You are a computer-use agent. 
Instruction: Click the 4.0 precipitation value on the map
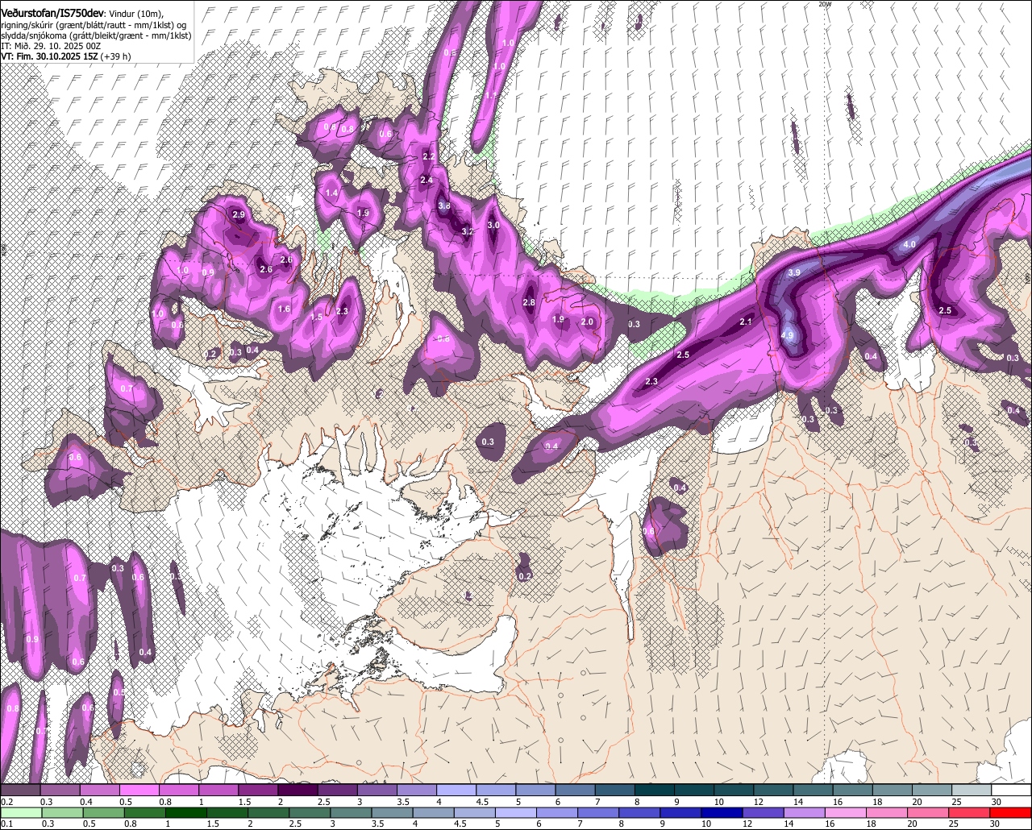(x=909, y=244)
